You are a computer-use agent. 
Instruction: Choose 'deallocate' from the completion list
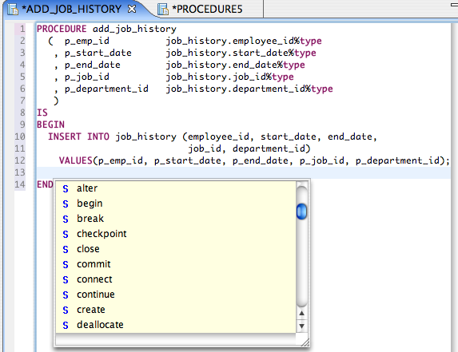coord(176,325)
